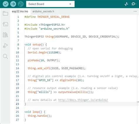This screenshot has width=139, height=124.
Task: Open the Sketchbook folder in sidebar
Action: pos(5,13)
